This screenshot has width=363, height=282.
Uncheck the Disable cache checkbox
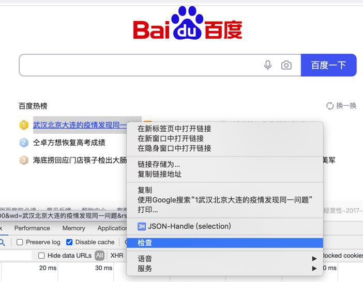pos(69,242)
